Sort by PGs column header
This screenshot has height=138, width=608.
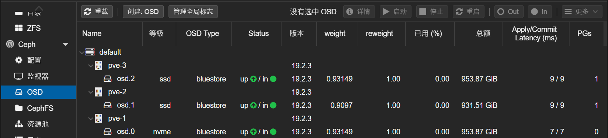[x=586, y=33]
